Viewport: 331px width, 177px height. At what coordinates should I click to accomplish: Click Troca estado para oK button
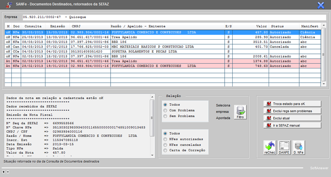click(292, 104)
